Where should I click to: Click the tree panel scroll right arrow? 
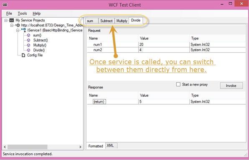click(x=80, y=147)
